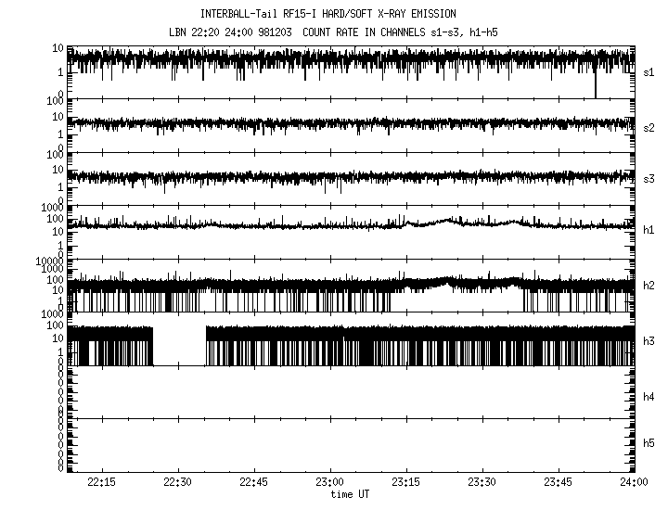Click the h4 channel label
This screenshot has width=668, height=510.
point(649,397)
